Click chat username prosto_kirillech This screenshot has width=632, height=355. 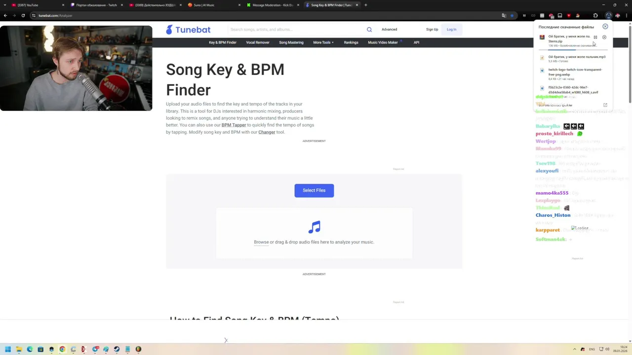[554, 134]
